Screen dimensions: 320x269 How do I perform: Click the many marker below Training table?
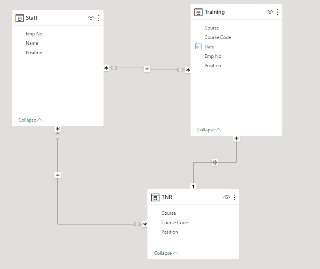tap(236, 138)
